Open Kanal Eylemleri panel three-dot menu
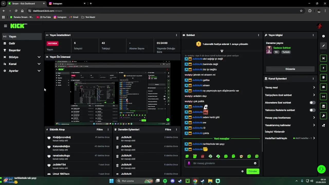 point(313,79)
